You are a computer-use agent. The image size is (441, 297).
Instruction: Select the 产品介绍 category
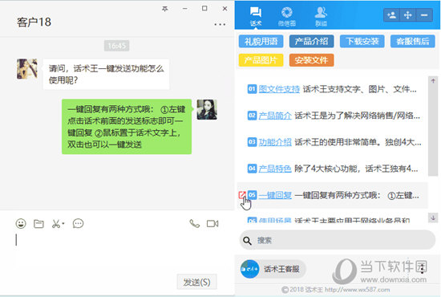click(x=311, y=42)
